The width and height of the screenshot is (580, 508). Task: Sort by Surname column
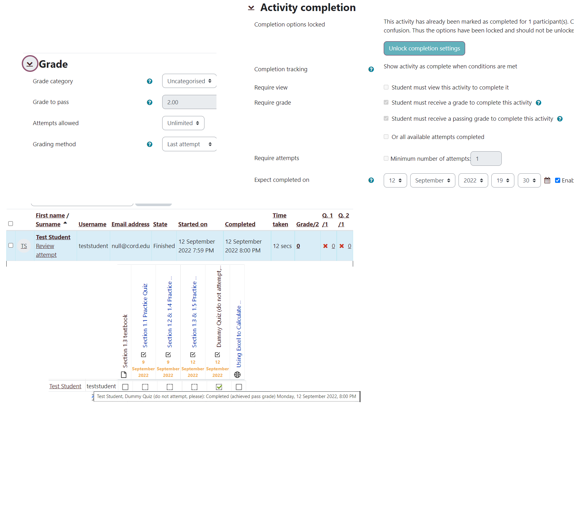click(x=48, y=224)
